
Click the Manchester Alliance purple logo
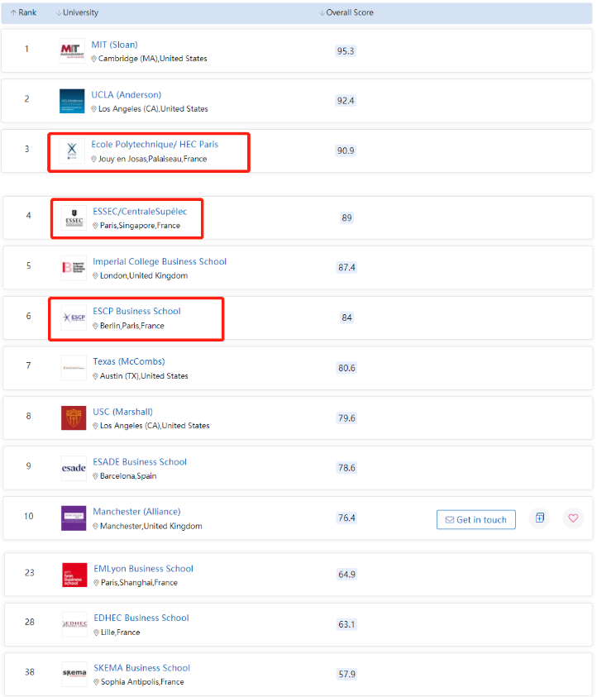point(74,518)
